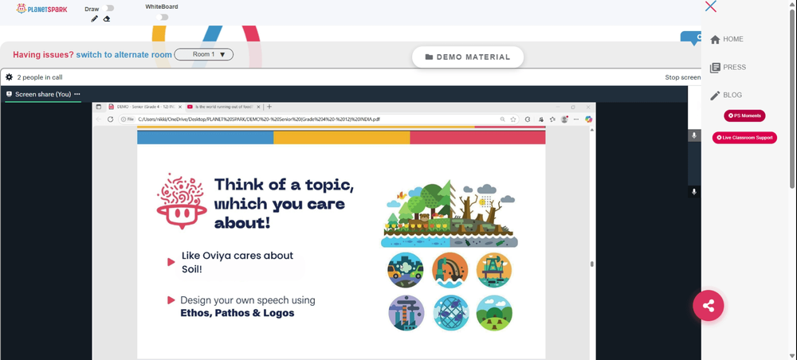
Task: Close the side menu with X
Action: [x=711, y=6]
